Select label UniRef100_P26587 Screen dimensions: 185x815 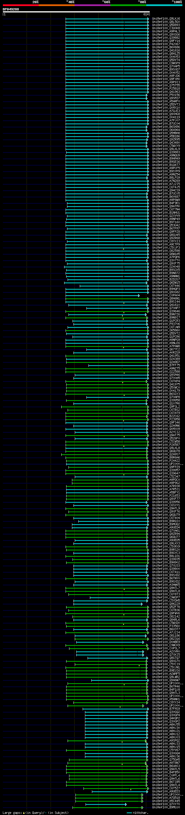(166, 445)
